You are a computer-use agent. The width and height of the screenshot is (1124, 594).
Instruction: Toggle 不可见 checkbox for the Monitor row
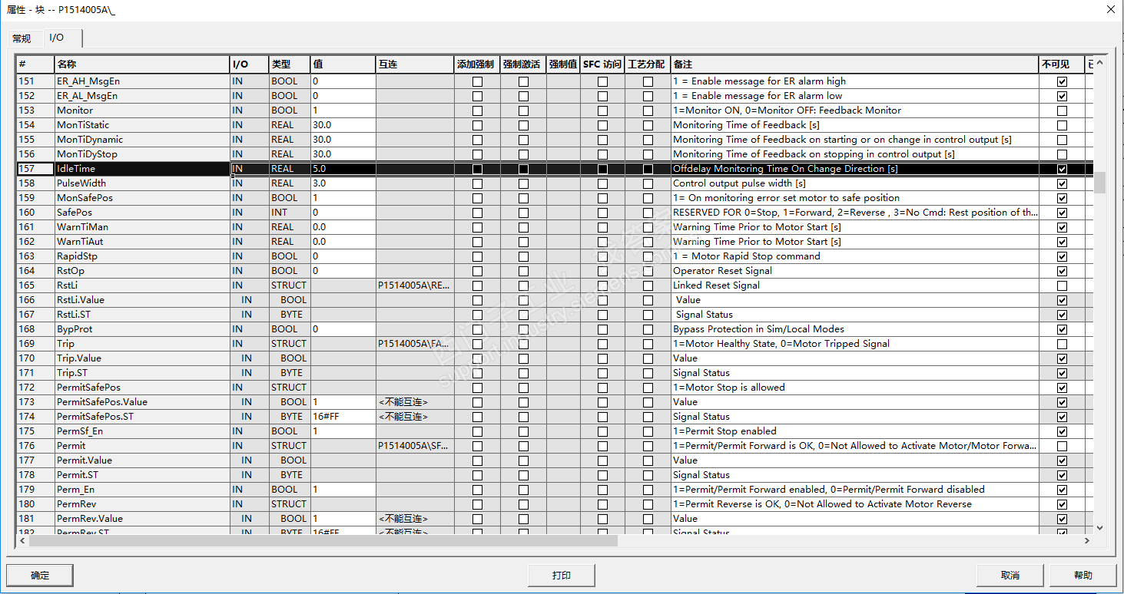1062,111
